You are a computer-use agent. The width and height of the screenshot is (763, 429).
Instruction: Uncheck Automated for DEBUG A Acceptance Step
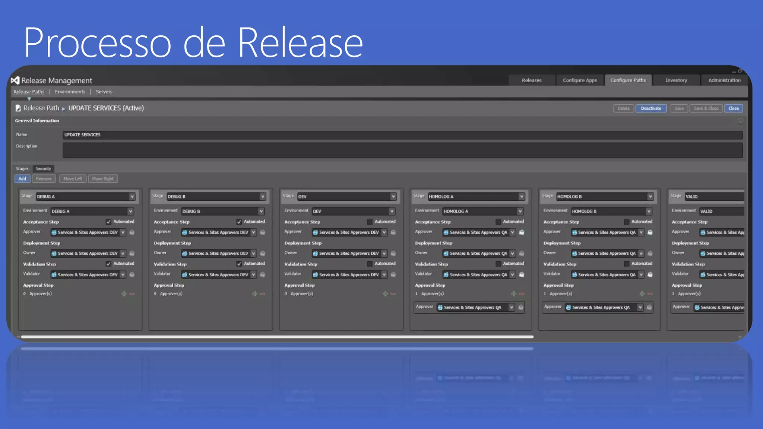coord(108,222)
